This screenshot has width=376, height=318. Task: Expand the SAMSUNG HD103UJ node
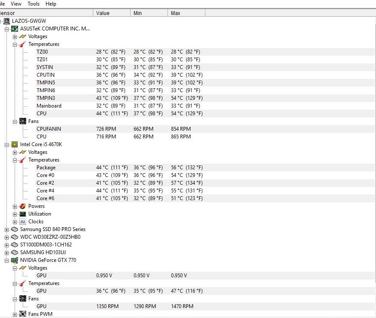7,253
